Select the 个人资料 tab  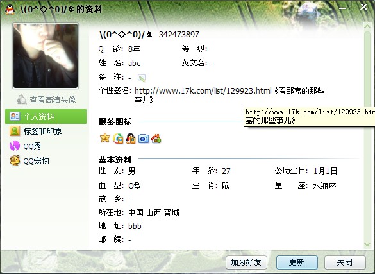coord(46,117)
